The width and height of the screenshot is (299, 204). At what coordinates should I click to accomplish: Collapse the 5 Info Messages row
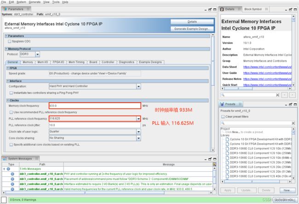click(x=4, y=169)
